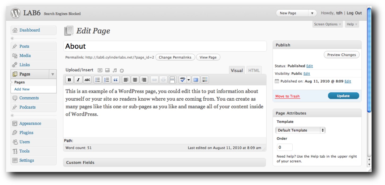Click the calendar icon beside Published on
Viewport: 385px width, 185px height.
277,81
